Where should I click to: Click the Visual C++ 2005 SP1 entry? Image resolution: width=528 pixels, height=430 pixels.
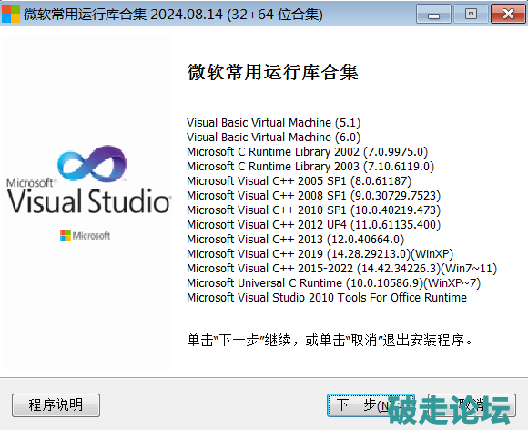pos(299,181)
